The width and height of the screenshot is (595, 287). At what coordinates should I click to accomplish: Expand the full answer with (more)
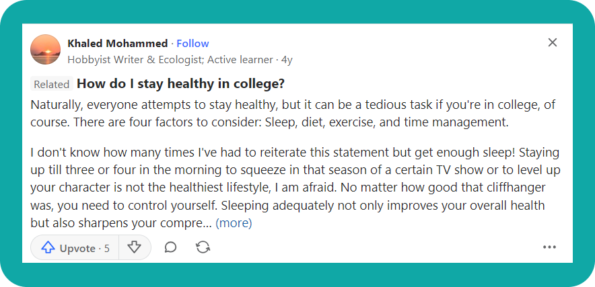point(234,222)
